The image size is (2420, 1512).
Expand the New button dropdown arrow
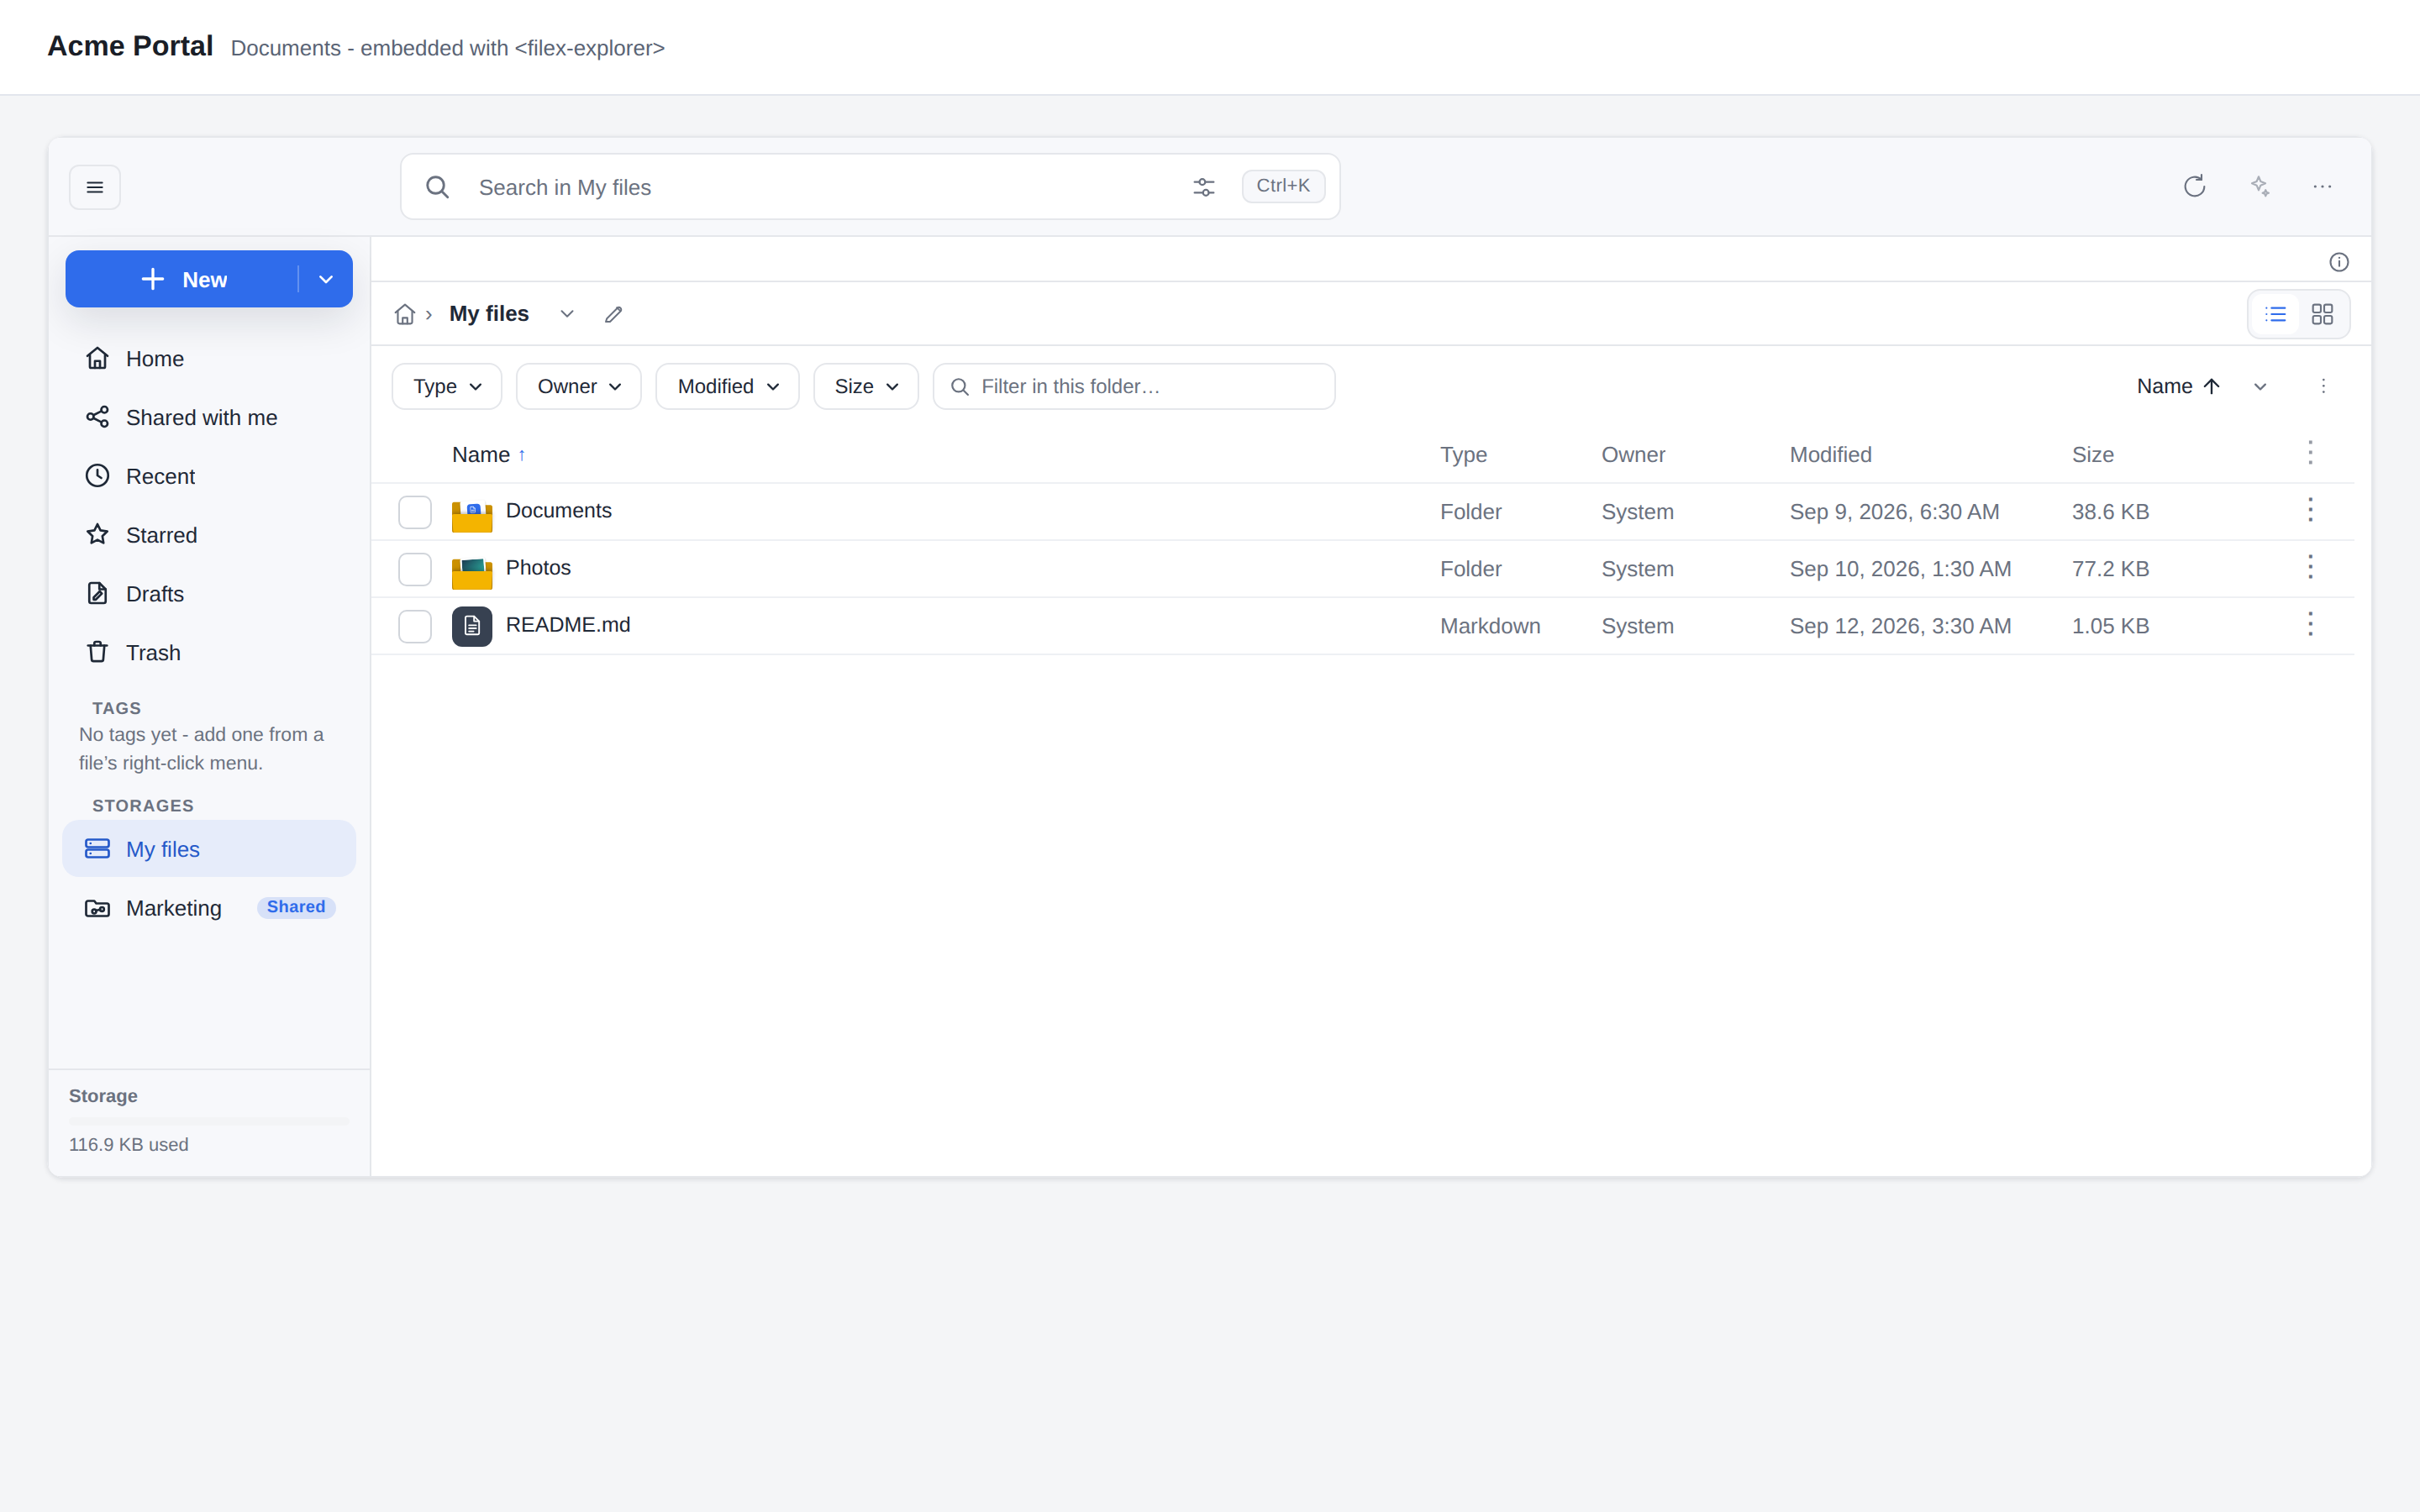[x=326, y=279]
